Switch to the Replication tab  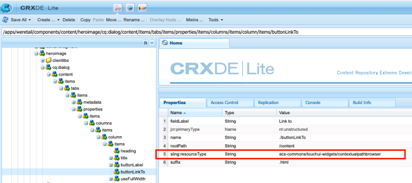(277, 103)
